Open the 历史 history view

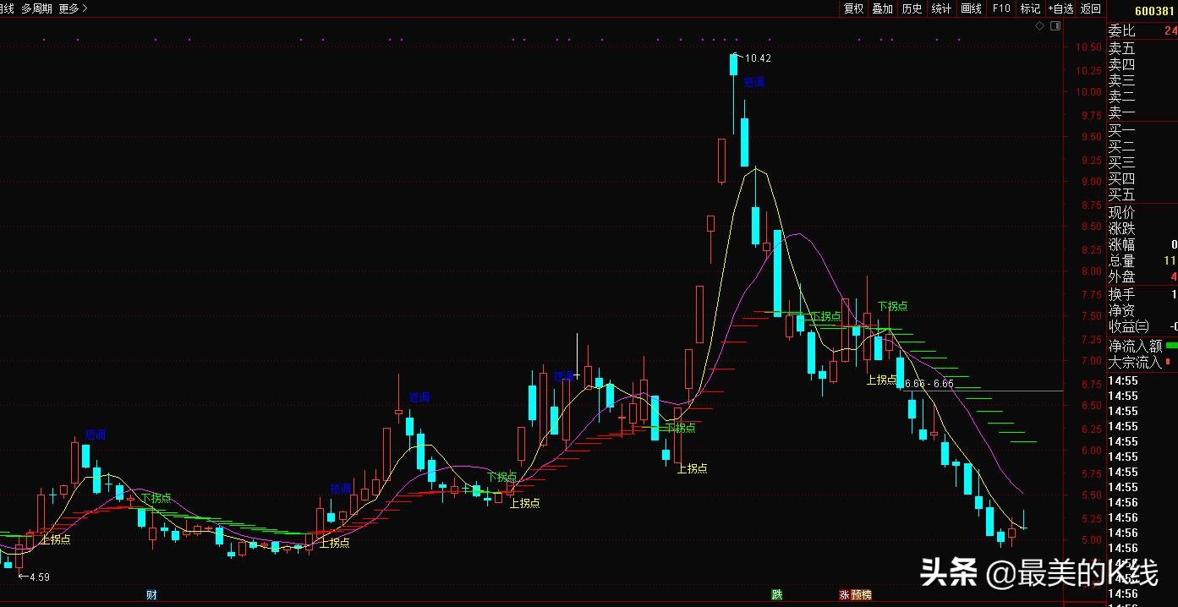coord(912,8)
